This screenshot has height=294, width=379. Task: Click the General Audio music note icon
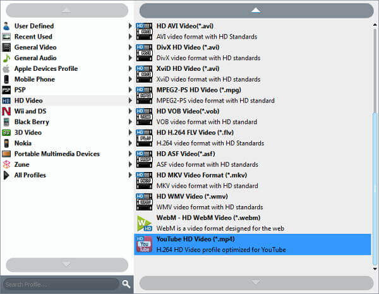pyautogui.click(x=6, y=58)
